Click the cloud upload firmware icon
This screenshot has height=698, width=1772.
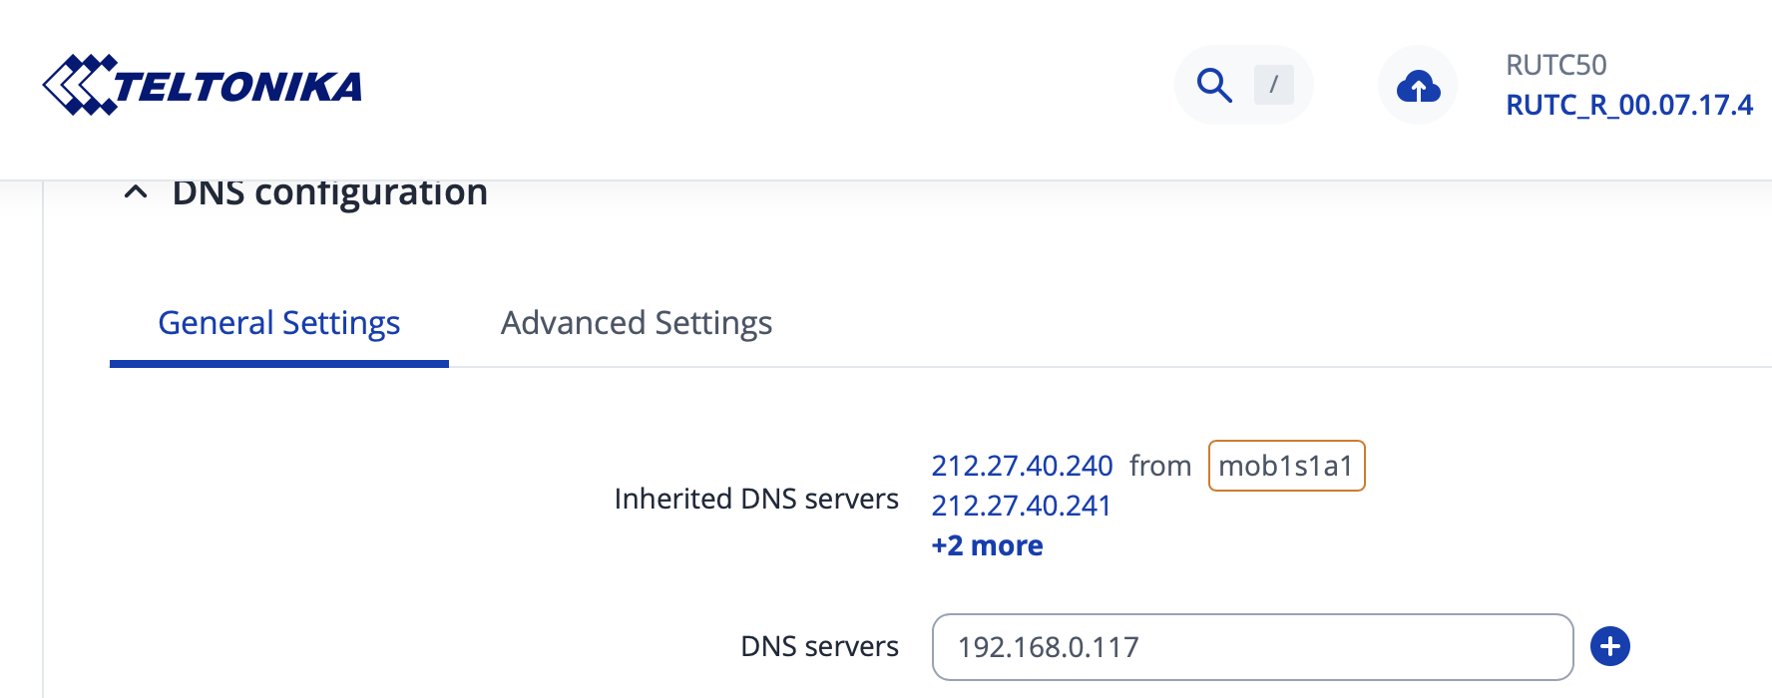point(1418,86)
